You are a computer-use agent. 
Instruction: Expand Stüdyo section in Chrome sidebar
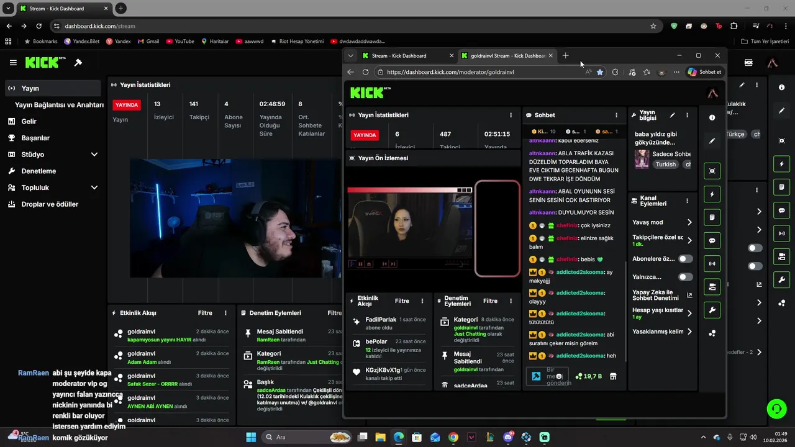pyautogui.click(x=94, y=155)
